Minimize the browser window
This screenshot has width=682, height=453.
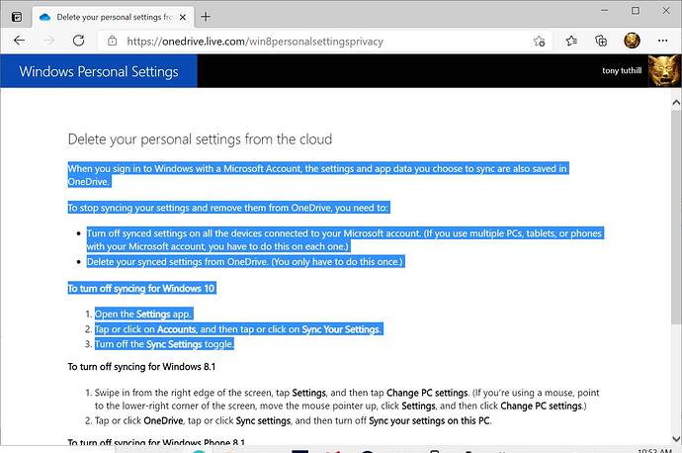pos(605,11)
